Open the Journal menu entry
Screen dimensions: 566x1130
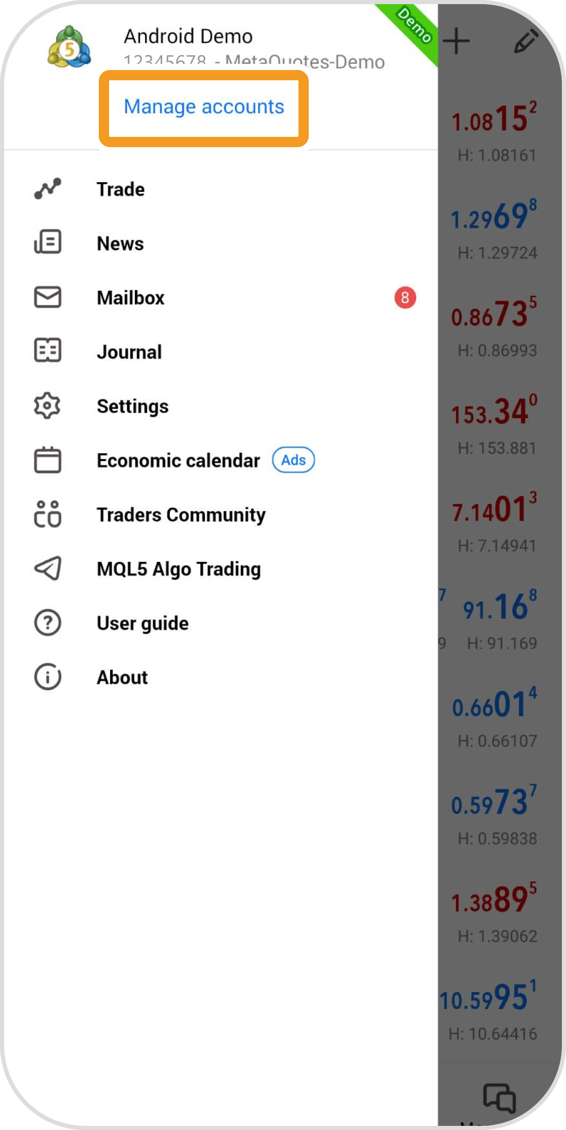(x=129, y=352)
